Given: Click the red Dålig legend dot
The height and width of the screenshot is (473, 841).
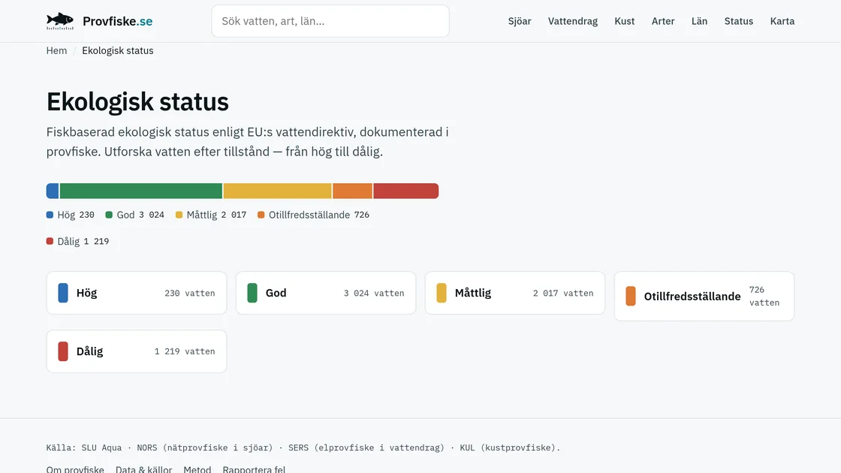Looking at the screenshot, I should coord(50,241).
